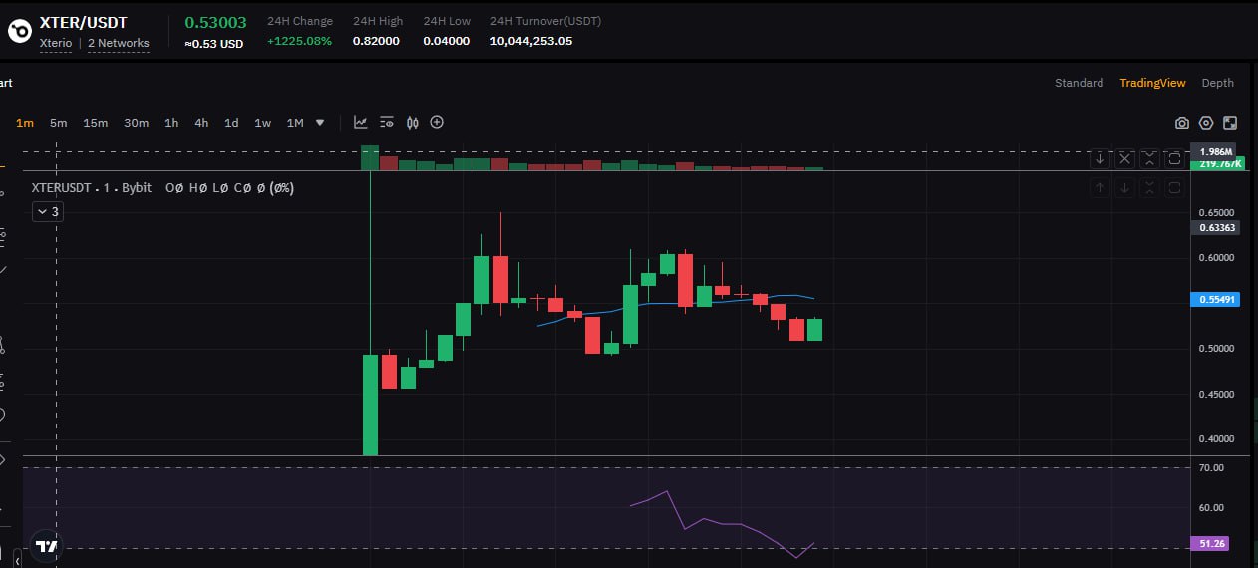Delete the volume pane using X icon
This screenshot has width=1258, height=568.
point(1124,158)
